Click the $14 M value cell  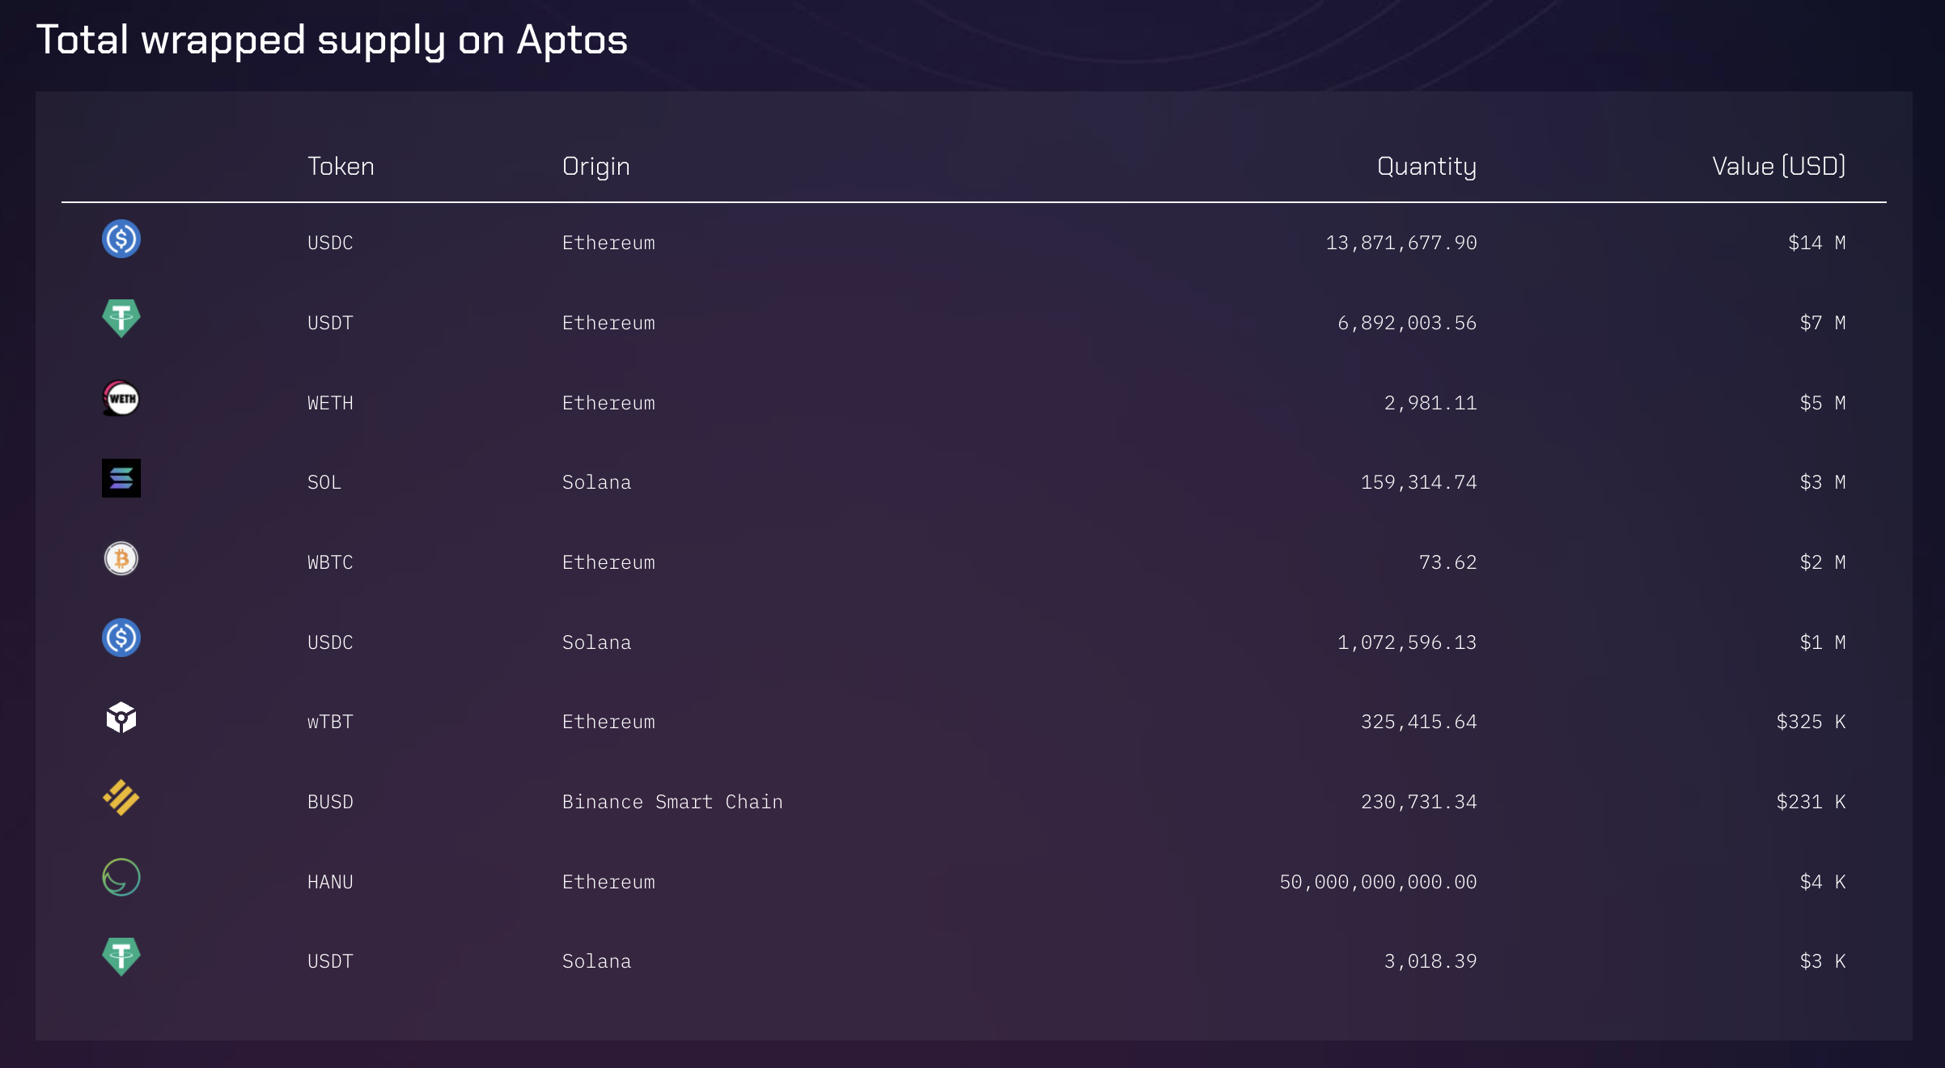1816,243
